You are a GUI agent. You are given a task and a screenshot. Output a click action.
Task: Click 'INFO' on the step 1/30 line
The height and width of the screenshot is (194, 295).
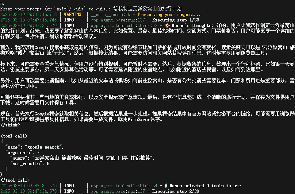(x=69, y=20)
